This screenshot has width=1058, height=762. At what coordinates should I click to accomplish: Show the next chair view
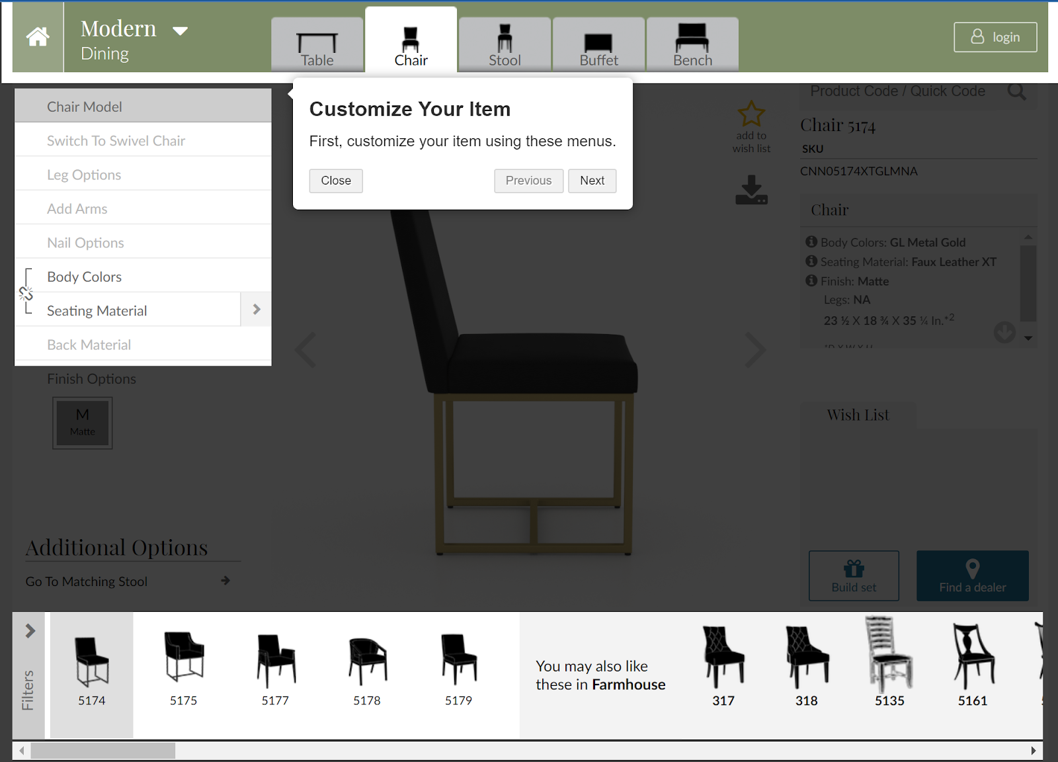(756, 350)
